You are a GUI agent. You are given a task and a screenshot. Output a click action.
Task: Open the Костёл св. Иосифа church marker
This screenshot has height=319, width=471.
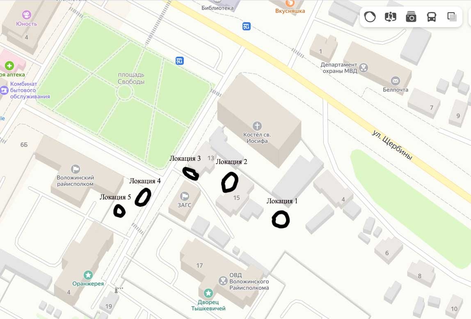click(257, 126)
